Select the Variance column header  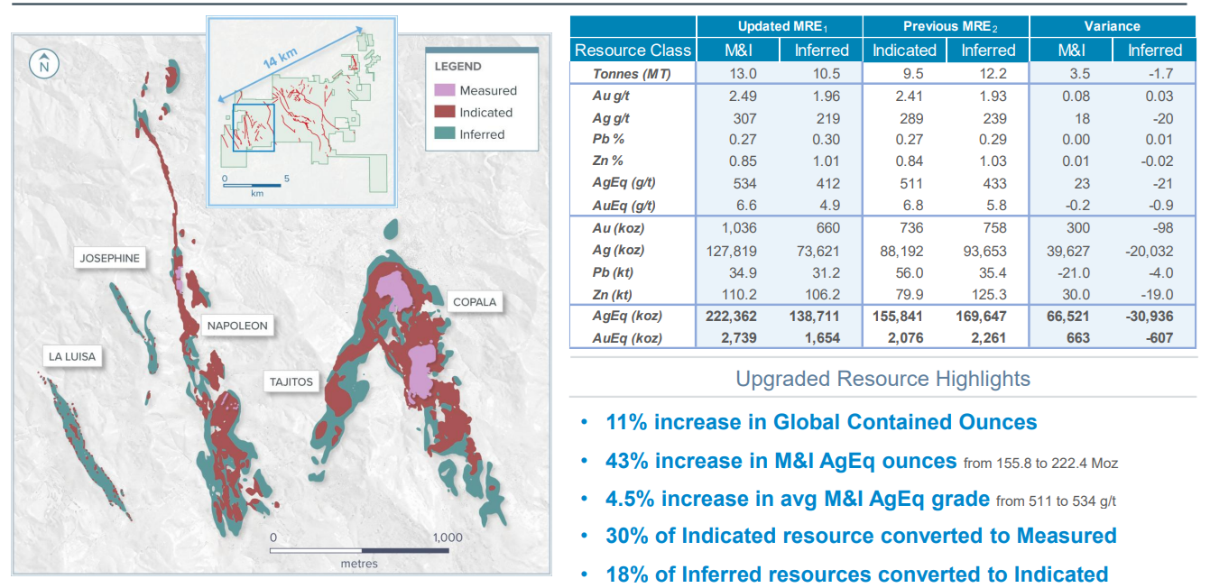point(1113,26)
